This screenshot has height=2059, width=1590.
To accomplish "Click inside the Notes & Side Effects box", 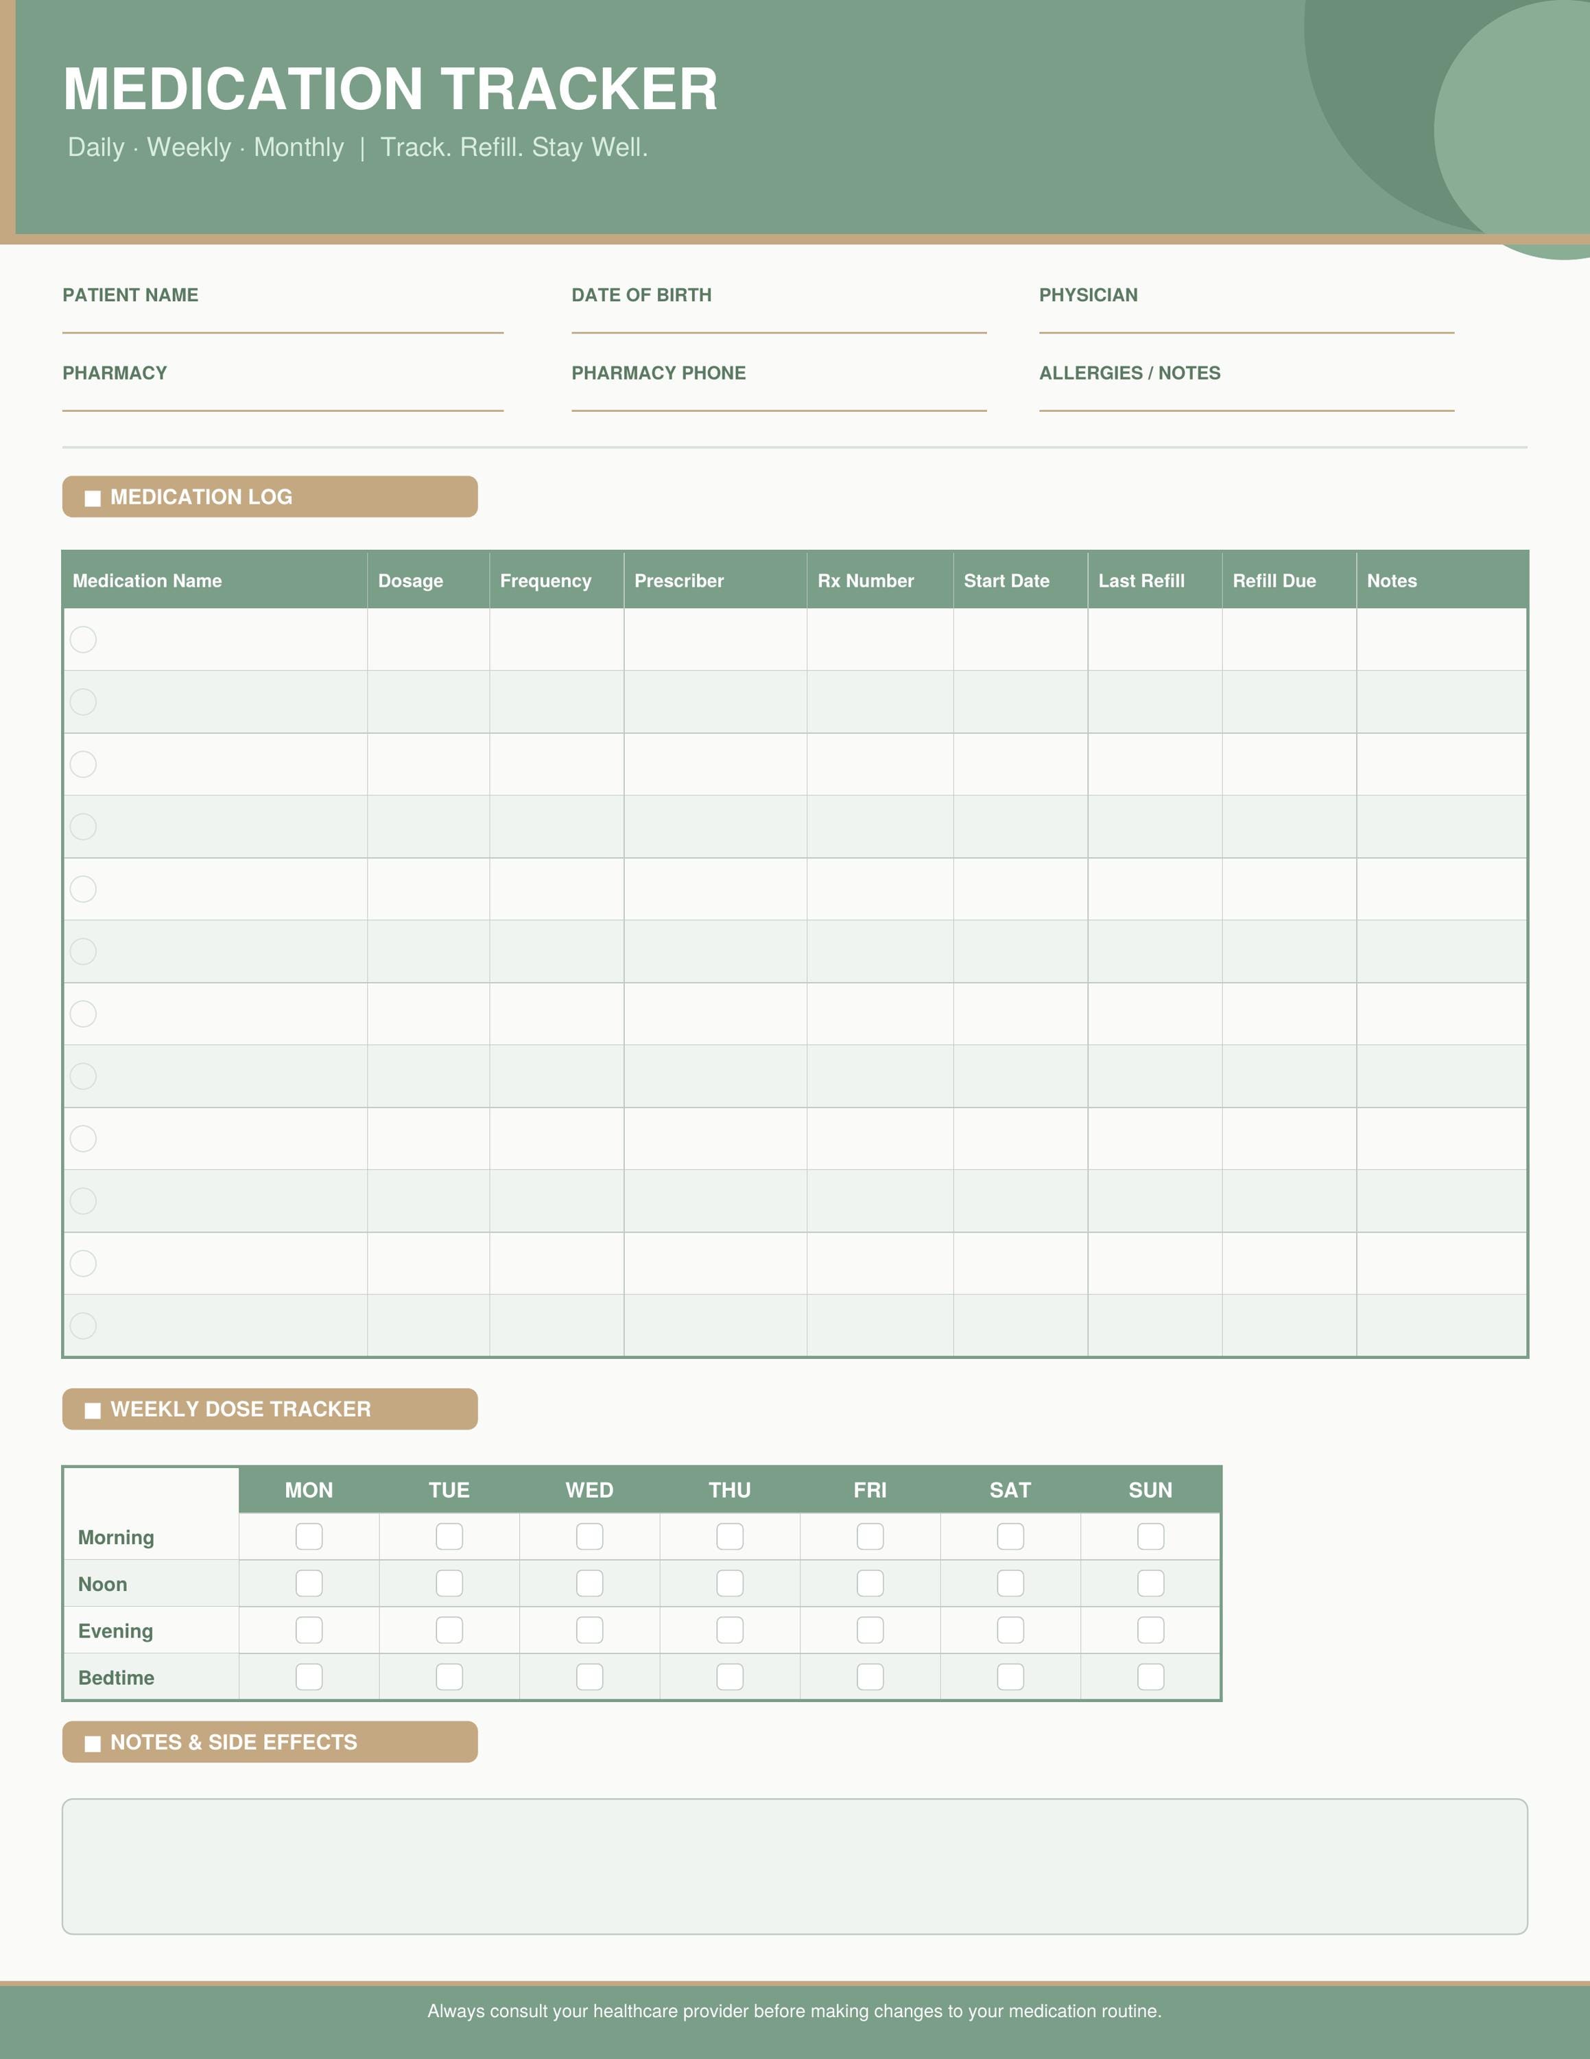I will (795, 1867).
